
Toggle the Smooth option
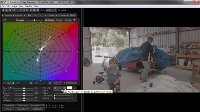58,83
